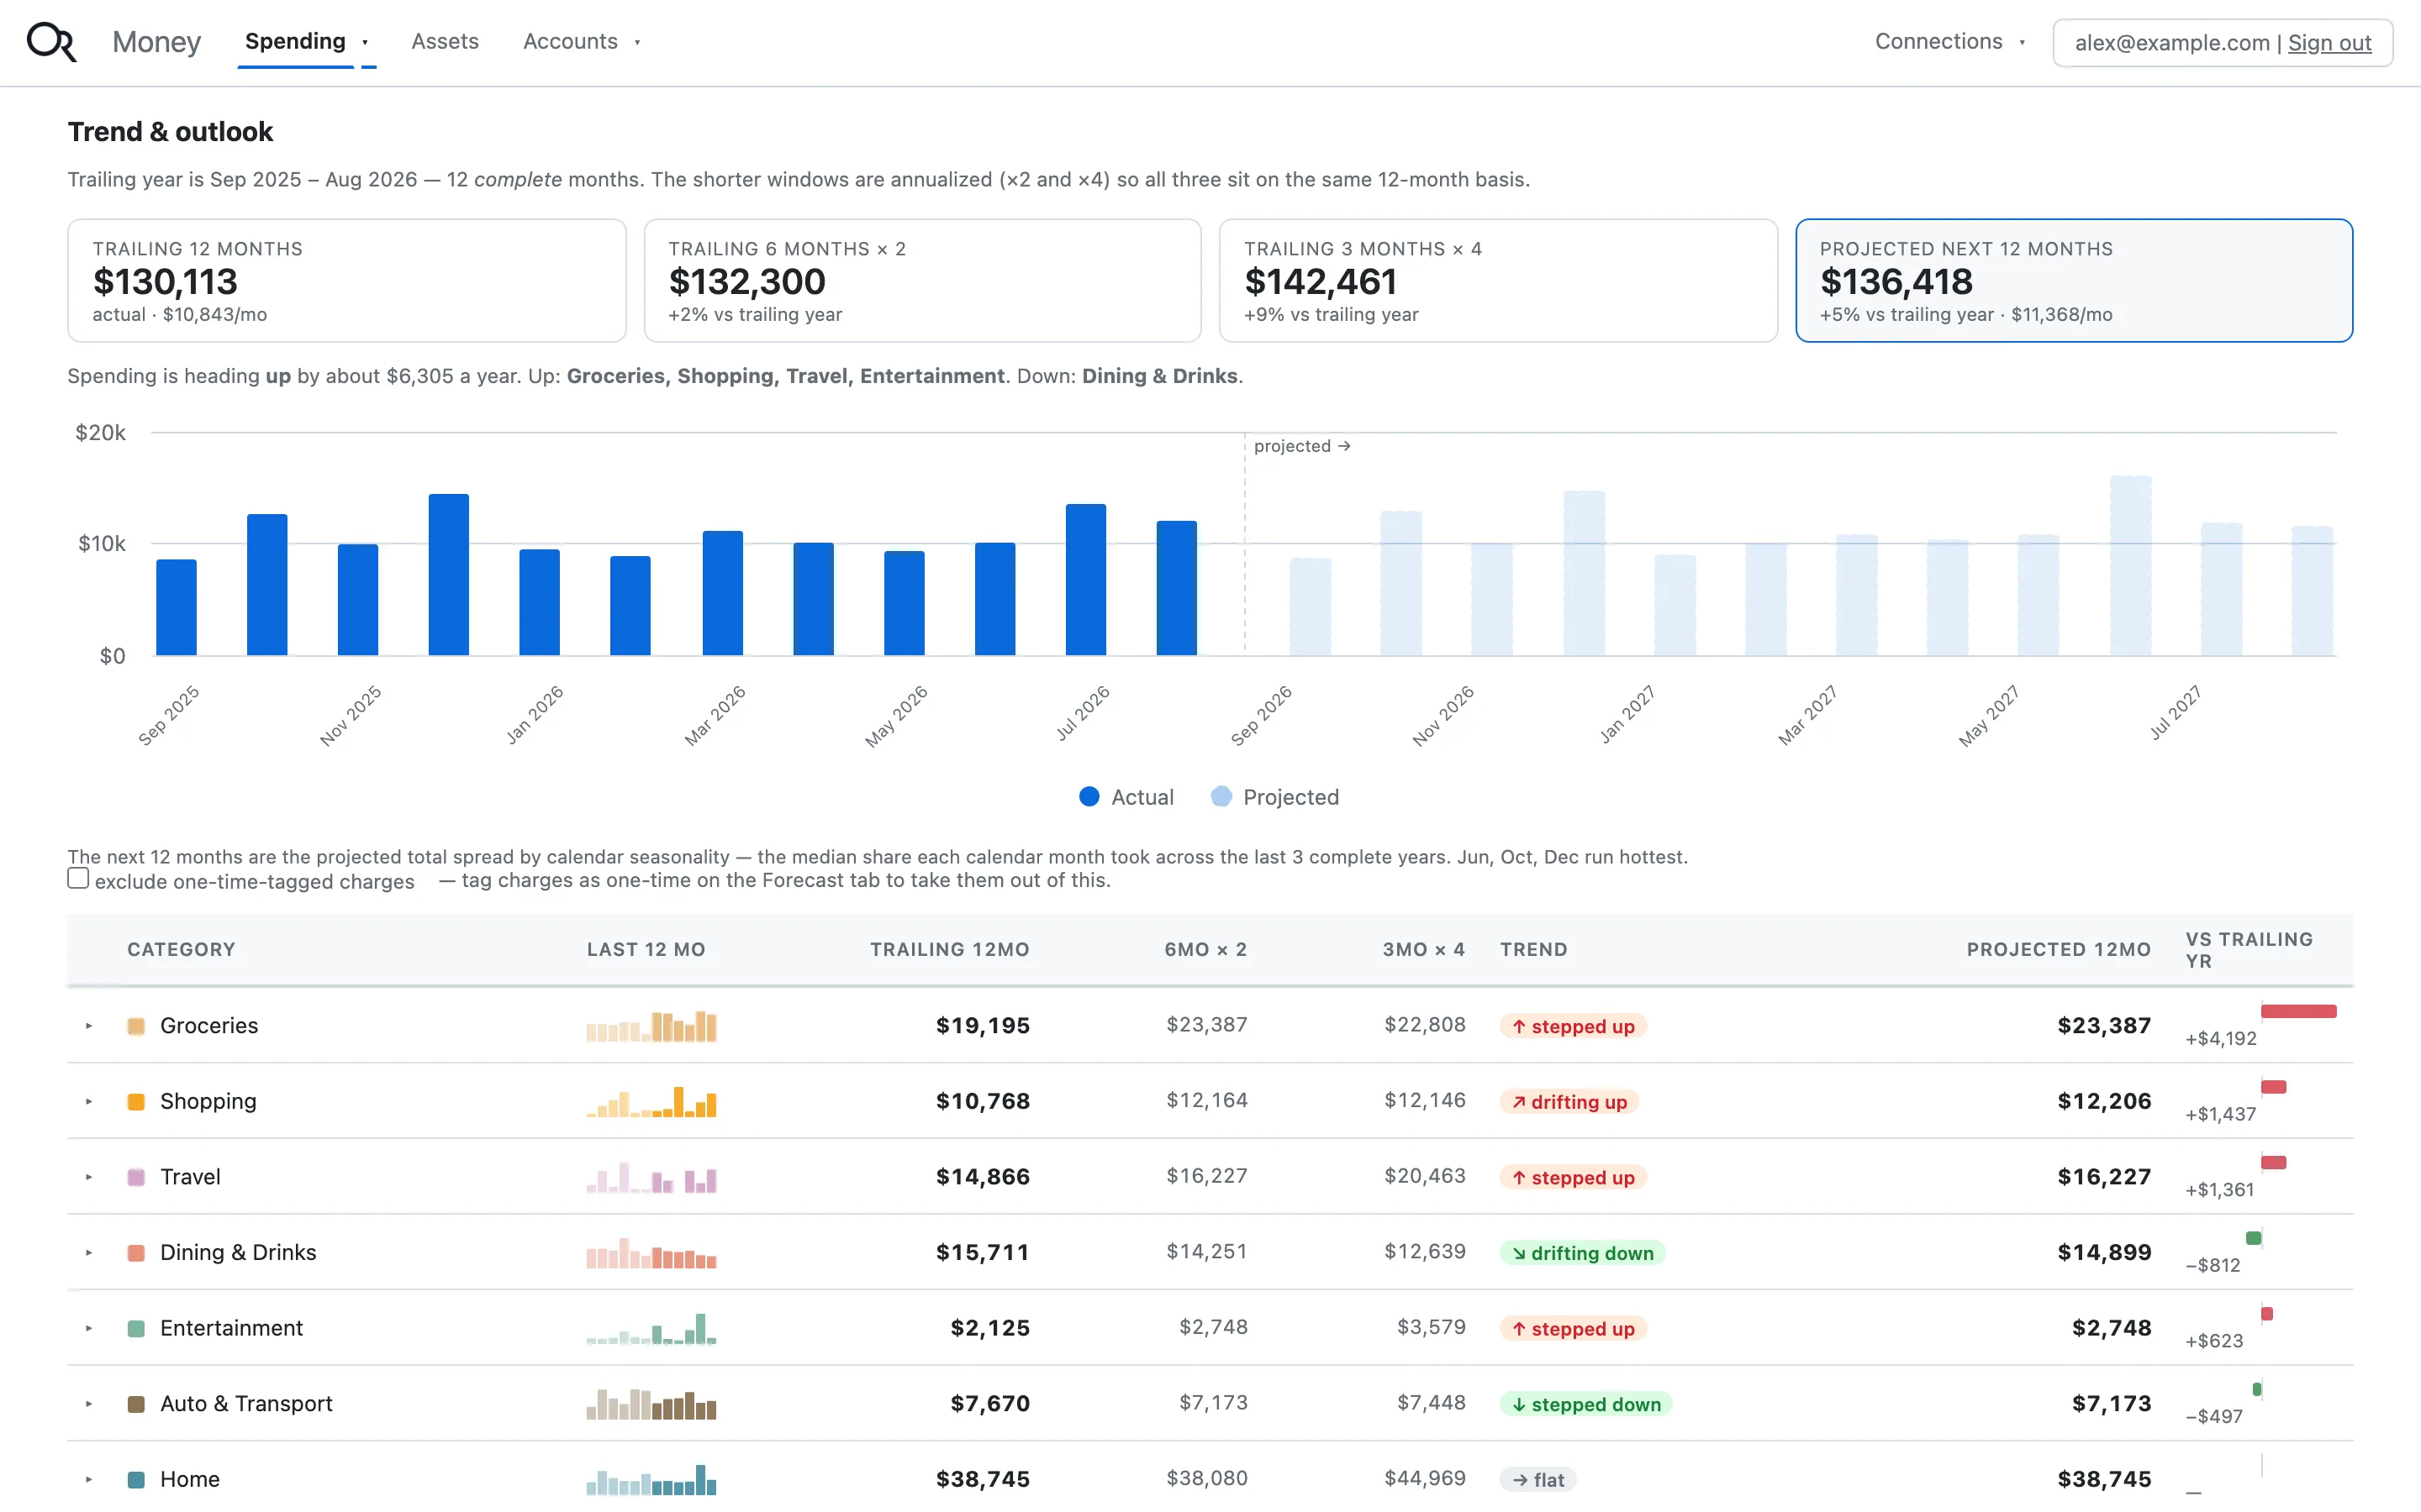Click the Travel stepped up trend badge
The width and height of the screenshot is (2421, 1512).
(x=1573, y=1177)
